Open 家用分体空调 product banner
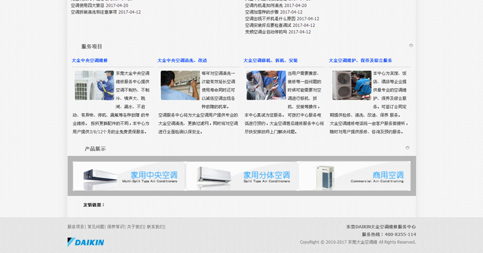This screenshot has width=483, height=253. point(242,176)
